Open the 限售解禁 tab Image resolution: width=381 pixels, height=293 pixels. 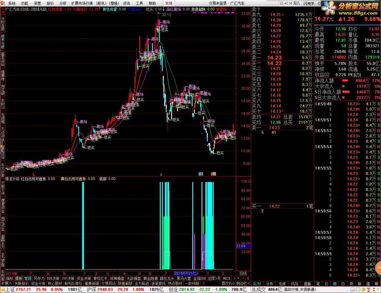[x=125, y=284]
